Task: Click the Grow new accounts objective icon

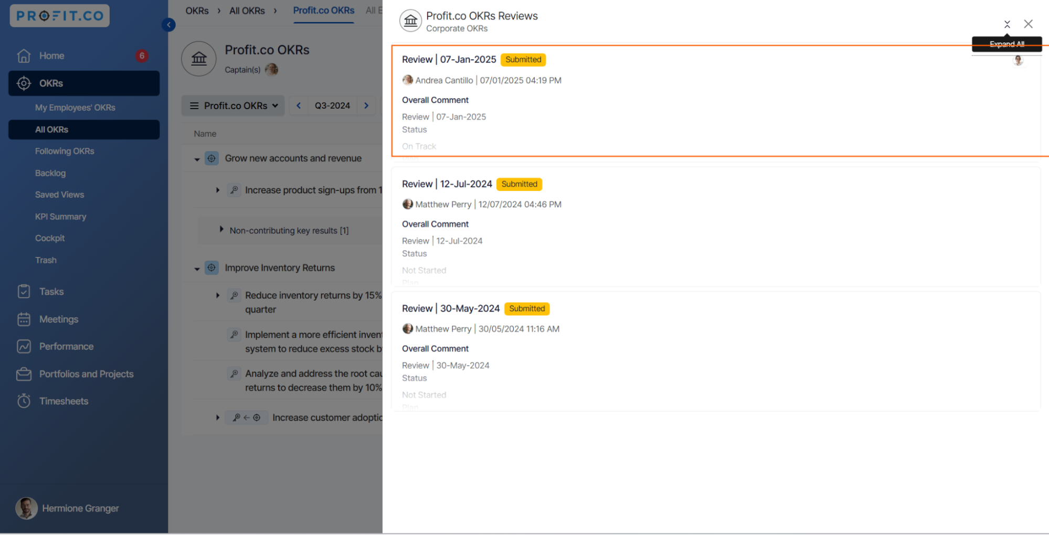Action: click(x=211, y=158)
